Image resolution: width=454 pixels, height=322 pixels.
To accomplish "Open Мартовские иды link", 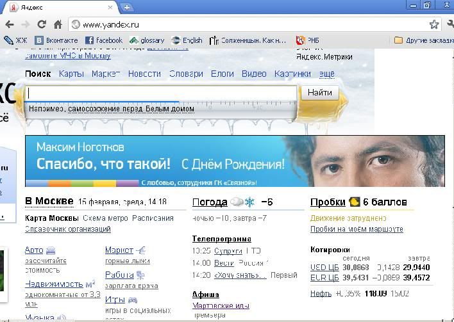I will point(221,305).
